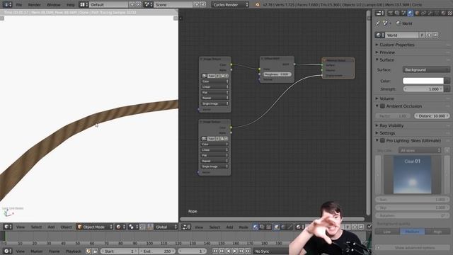Open the Cycles Render engine dropdown
Screen dimensions: 453x255
pos(230,5)
